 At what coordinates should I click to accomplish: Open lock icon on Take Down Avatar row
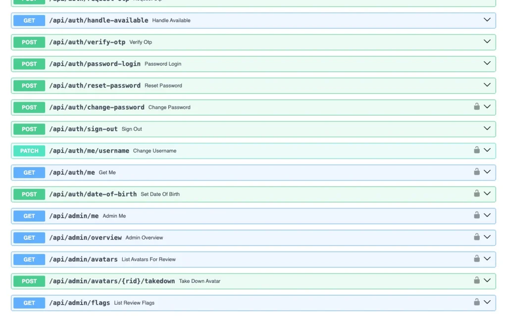(x=477, y=280)
